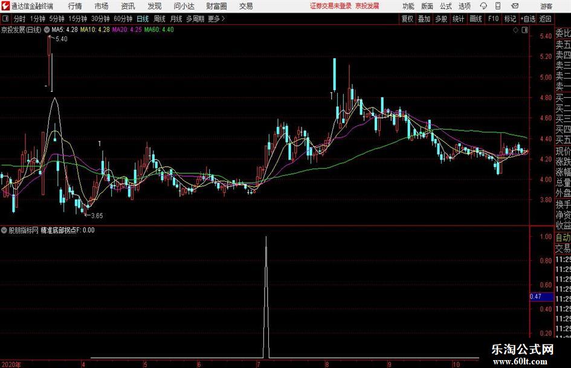Image resolution: width=571 pixels, height=368 pixels.
Task: Open the 交易 menu
Action: 246,6
